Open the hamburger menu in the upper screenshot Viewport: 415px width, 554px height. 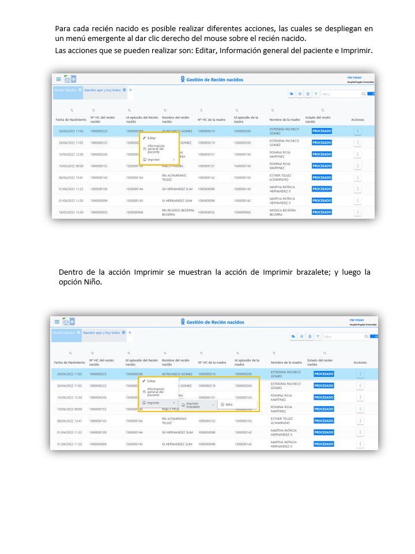pos(58,80)
